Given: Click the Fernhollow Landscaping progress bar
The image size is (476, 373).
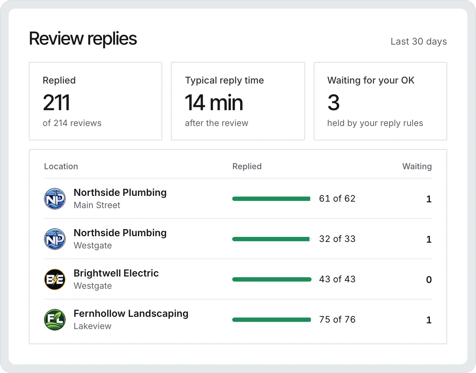Looking at the screenshot, I should click(272, 320).
